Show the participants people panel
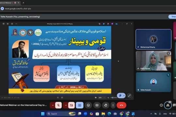The image size is (176, 117). click(168, 105)
